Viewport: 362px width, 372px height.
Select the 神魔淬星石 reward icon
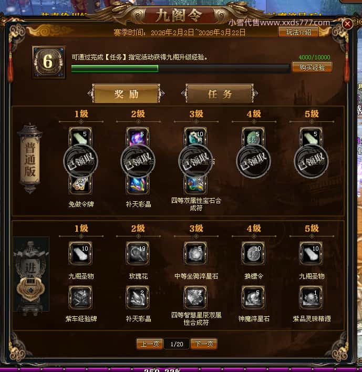click(x=253, y=297)
